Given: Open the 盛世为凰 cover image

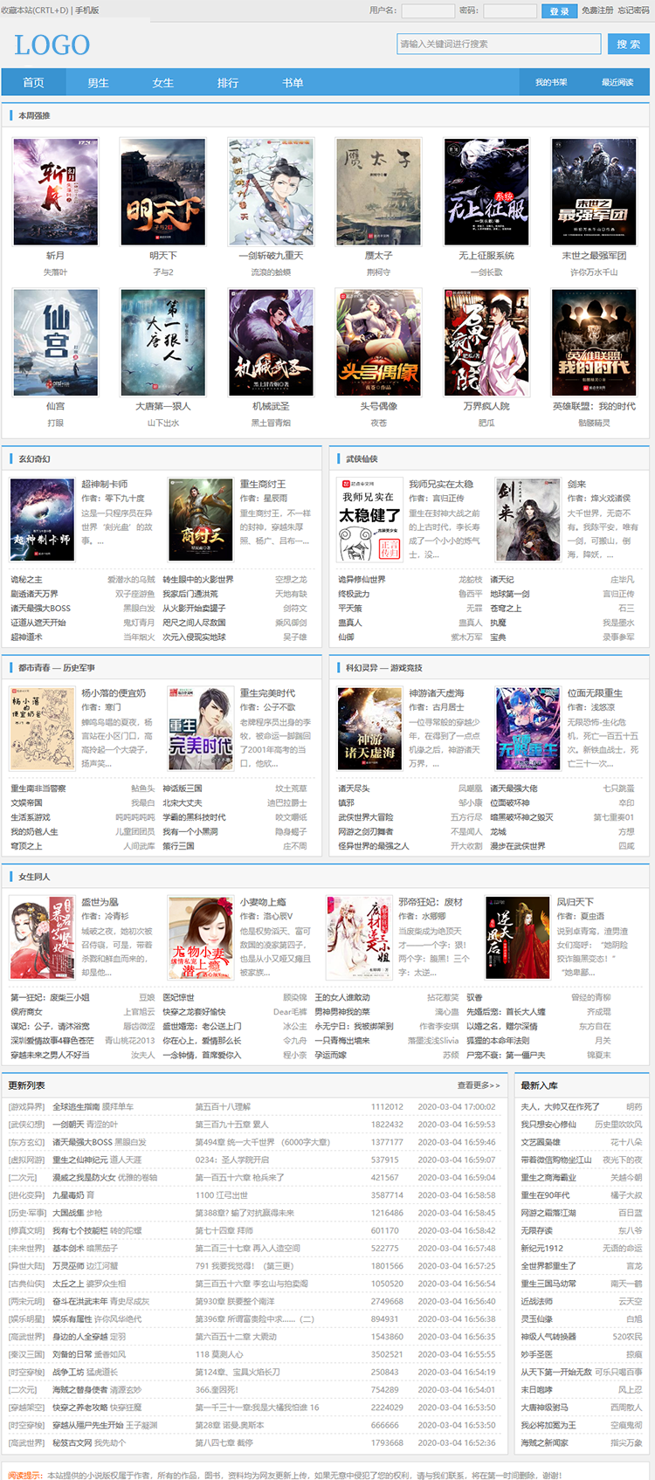Looking at the screenshot, I should tap(42, 938).
